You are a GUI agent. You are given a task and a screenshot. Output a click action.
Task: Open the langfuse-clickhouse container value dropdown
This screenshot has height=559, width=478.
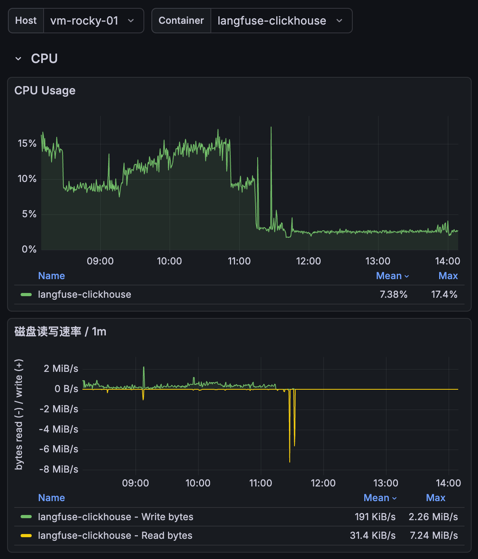pyautogui.click(x=272, y=21)
